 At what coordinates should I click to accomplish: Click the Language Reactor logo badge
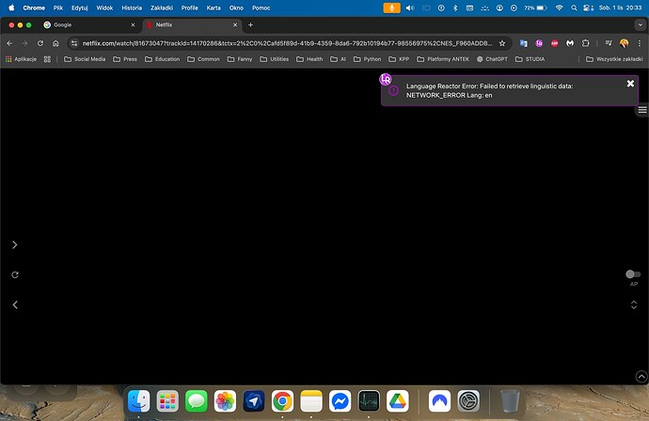[x=386, y=79]
